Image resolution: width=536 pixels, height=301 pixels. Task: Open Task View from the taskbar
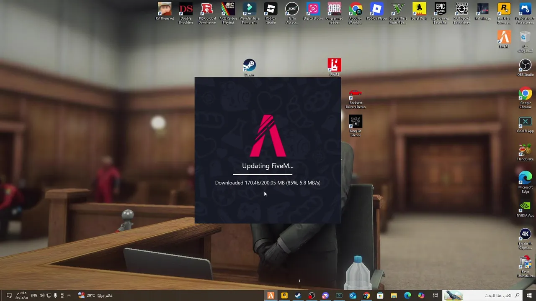[435, 296]
